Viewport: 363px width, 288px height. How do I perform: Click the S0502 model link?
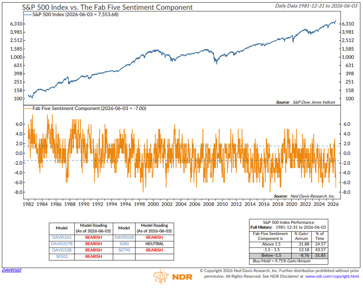click(62, 257)
